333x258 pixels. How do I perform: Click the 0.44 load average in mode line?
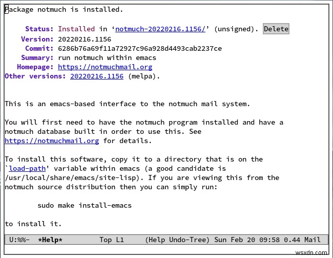[292, 240]
